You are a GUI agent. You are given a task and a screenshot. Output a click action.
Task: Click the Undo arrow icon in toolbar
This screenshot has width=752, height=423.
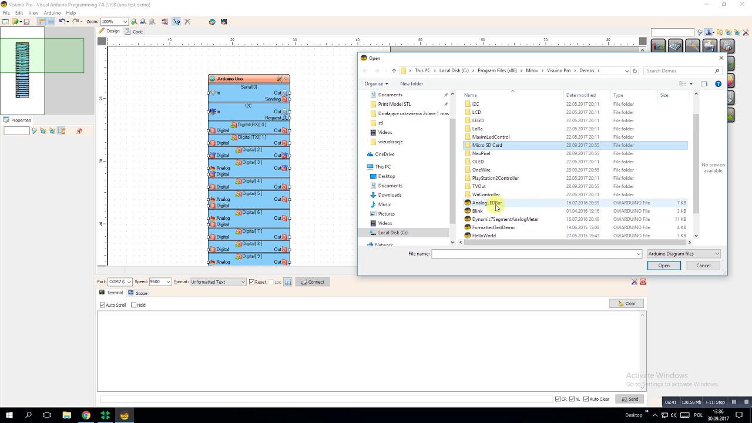[x=62, y=22]
